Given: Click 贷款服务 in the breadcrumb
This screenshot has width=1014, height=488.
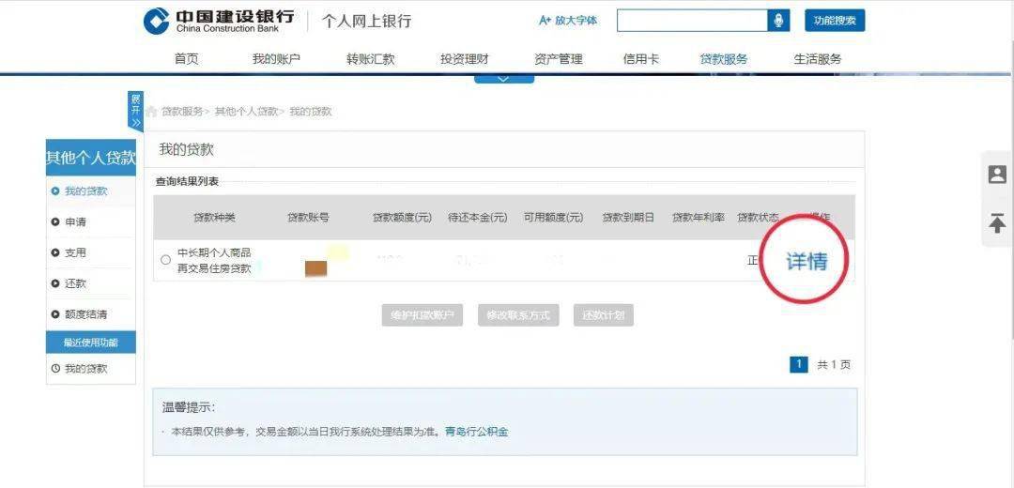Looking at the screenshot, I should coord(182,111).
